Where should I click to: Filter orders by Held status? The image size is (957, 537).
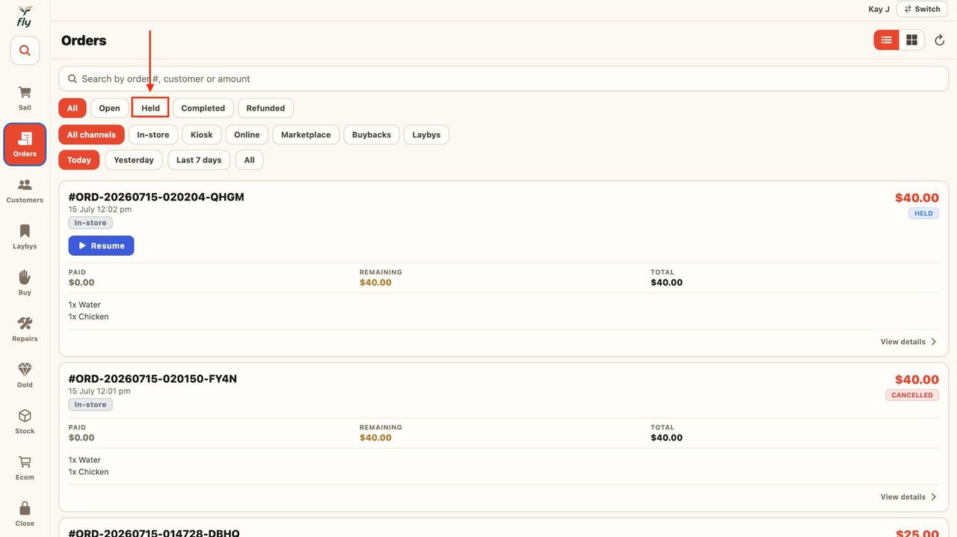point(150,108)
